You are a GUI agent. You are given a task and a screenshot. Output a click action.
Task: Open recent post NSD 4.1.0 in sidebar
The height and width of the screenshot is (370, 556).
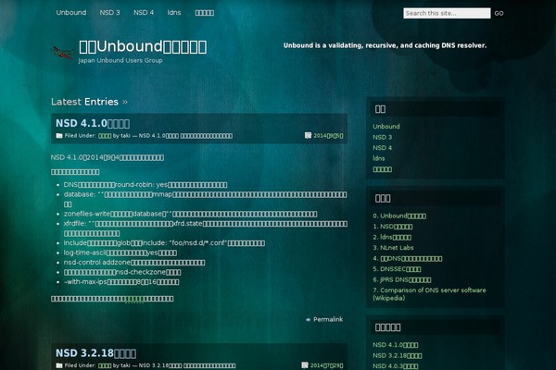[x=396, y=345]
